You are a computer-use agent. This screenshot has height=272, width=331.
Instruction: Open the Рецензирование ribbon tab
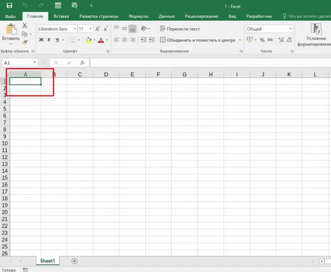coord(201,16)
